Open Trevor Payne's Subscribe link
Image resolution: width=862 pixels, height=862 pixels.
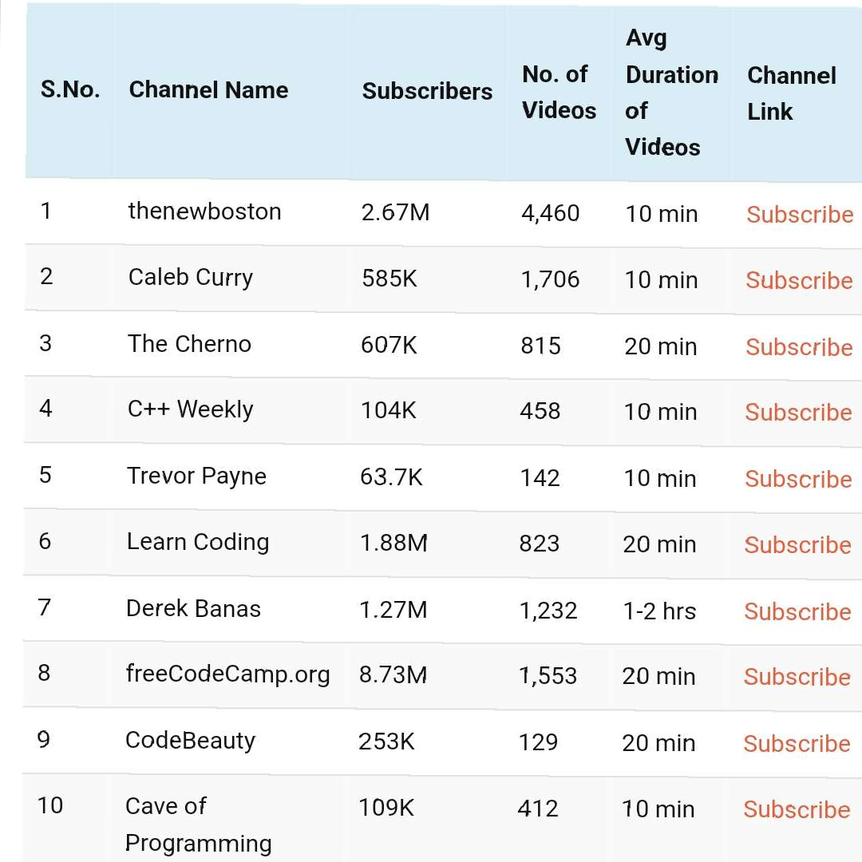point(798,479)
